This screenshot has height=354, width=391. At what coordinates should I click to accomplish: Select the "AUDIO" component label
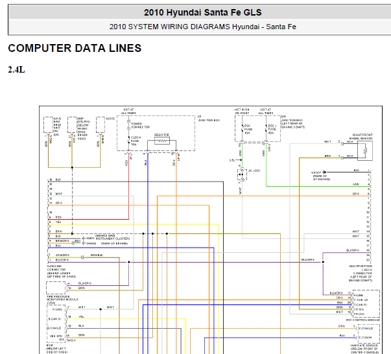[110, 119]
